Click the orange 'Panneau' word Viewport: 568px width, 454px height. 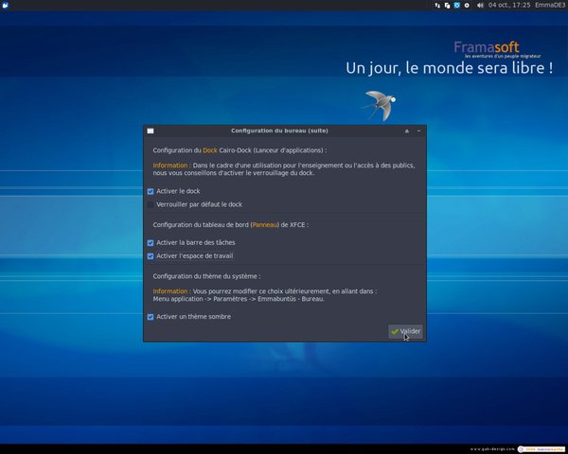tap(264, 225)
